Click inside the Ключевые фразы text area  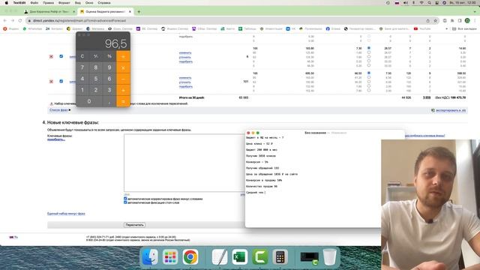click(x=184, y=163)
